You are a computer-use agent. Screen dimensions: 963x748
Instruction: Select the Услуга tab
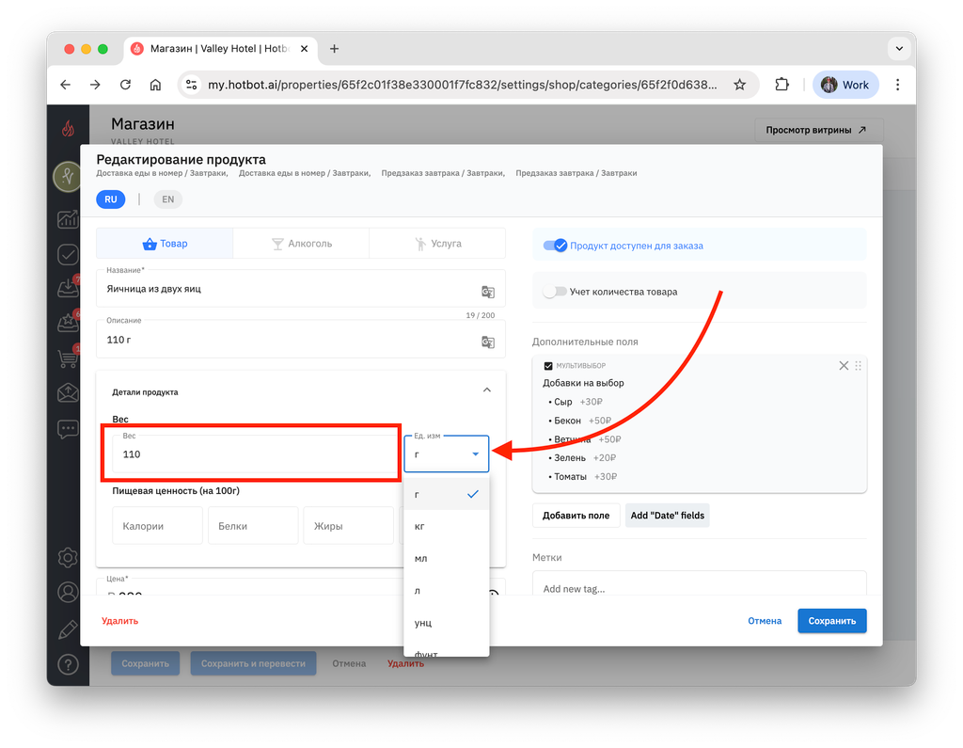coord(437,244)
